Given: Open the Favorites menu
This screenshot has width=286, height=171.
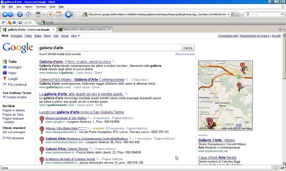Looking at the screenshot, I should pyautogui.click(x=41, y=7).
